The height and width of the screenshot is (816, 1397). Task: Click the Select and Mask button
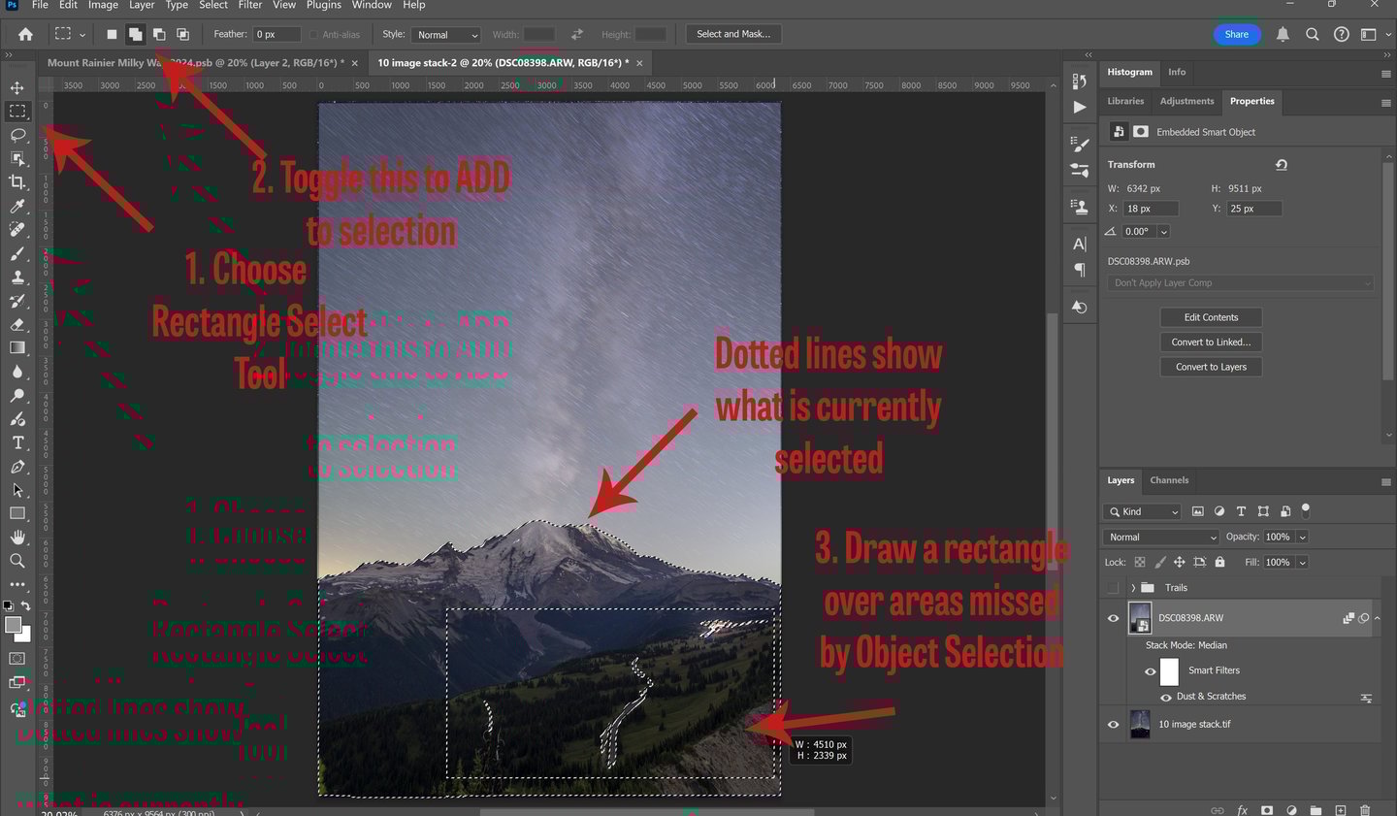coord(733,34)
